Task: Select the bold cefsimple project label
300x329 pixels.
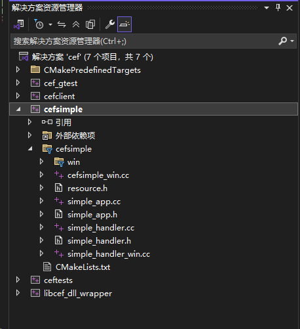Action: (63, 110)
